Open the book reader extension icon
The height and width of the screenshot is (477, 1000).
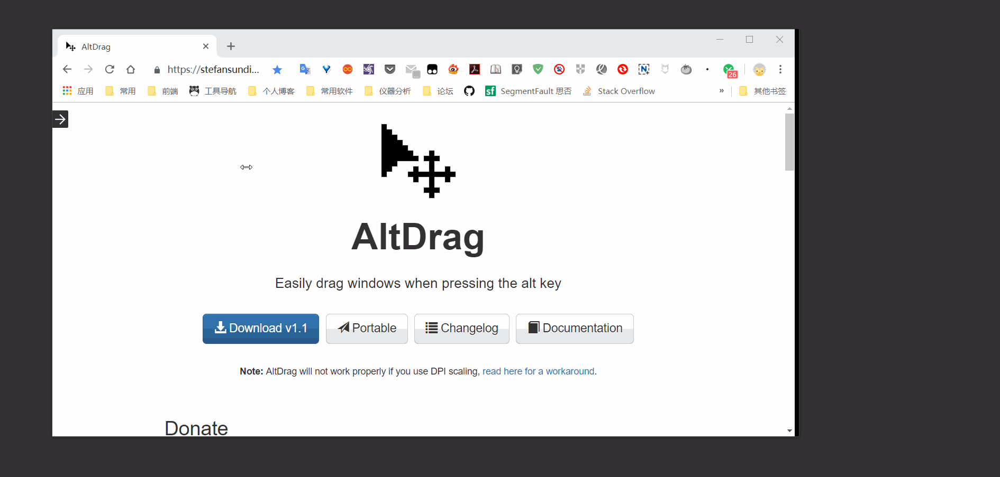pyautogui.click(x=496, y=69)
